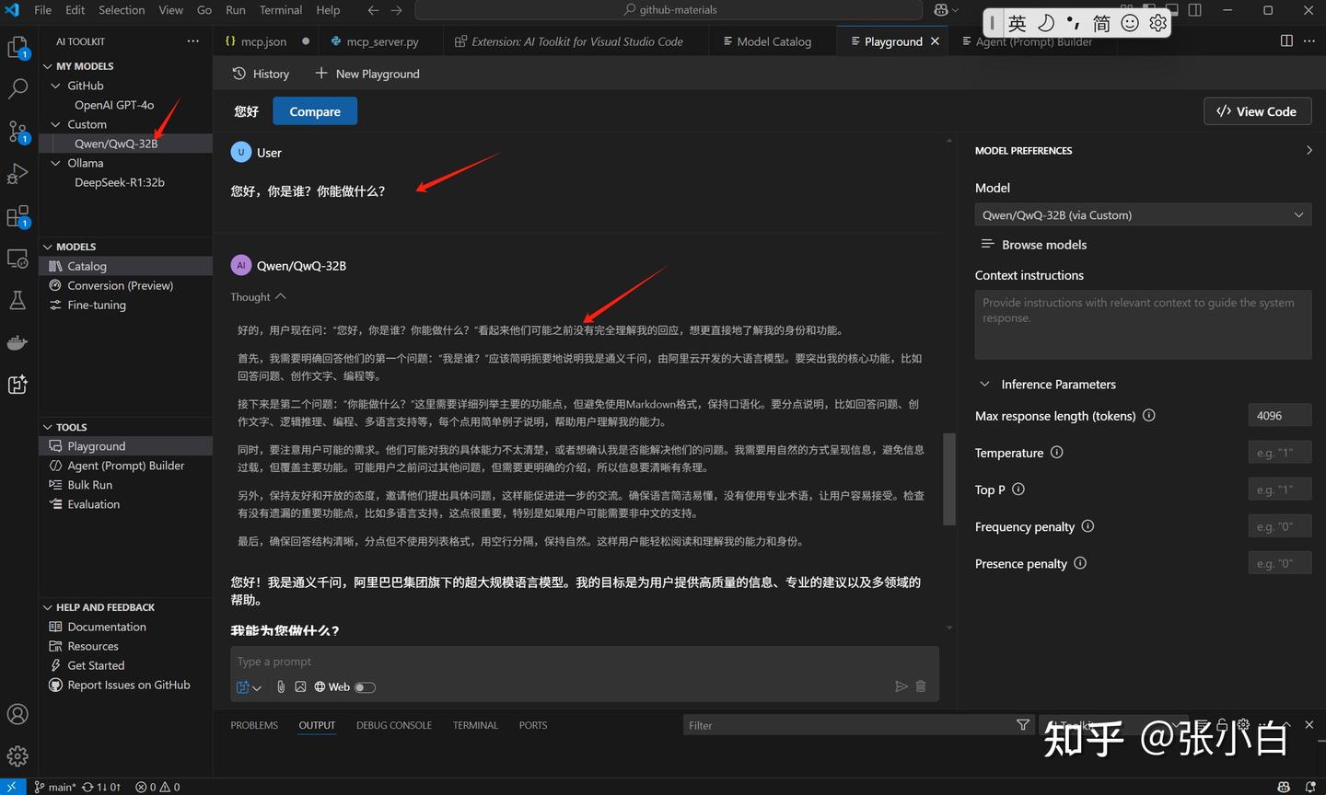The width and height of the screenshot is (1326, 795).
Task: Collapse the GitHub models group
Action: point(56,86)
